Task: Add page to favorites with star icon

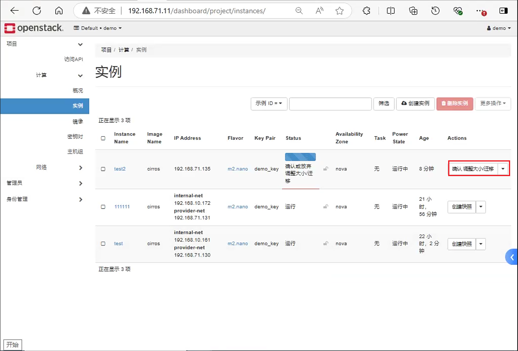Action: point(340,11)
